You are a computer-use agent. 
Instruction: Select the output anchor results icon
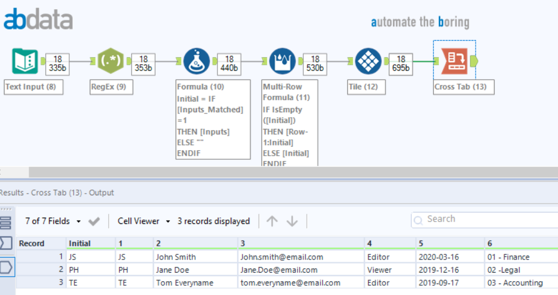[6, 266]
